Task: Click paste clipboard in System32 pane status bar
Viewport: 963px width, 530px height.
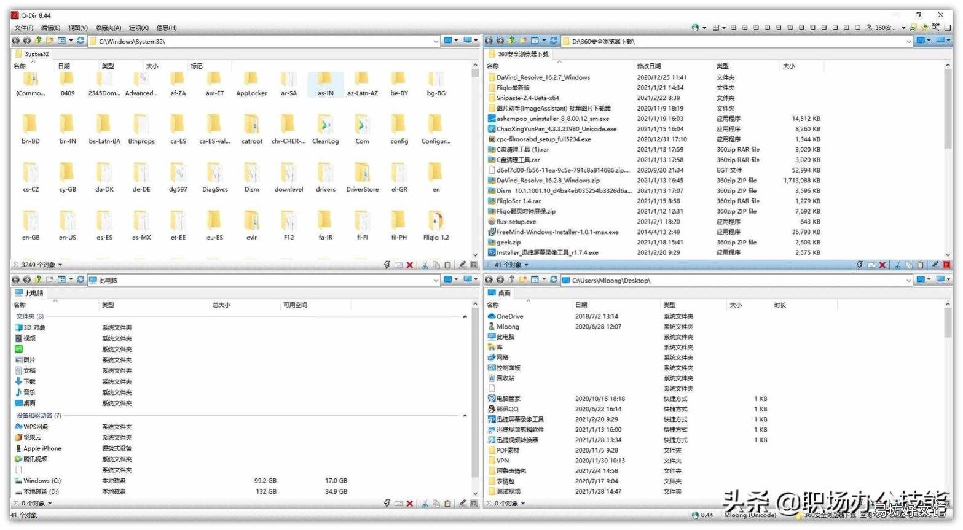Action: tap(447, 265)
